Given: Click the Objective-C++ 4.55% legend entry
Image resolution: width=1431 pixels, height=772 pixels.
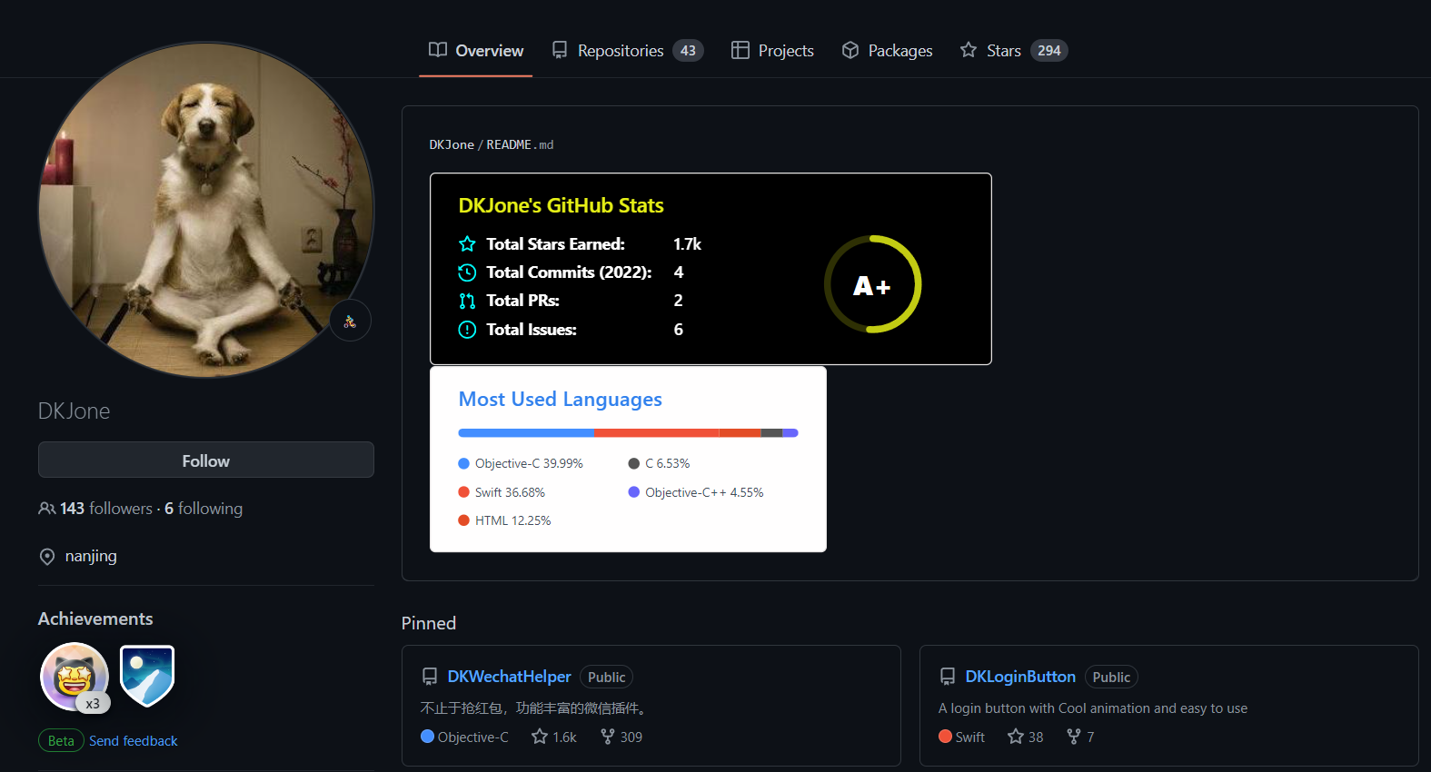Looking at the screenshot, I should (x=696, y=492).
